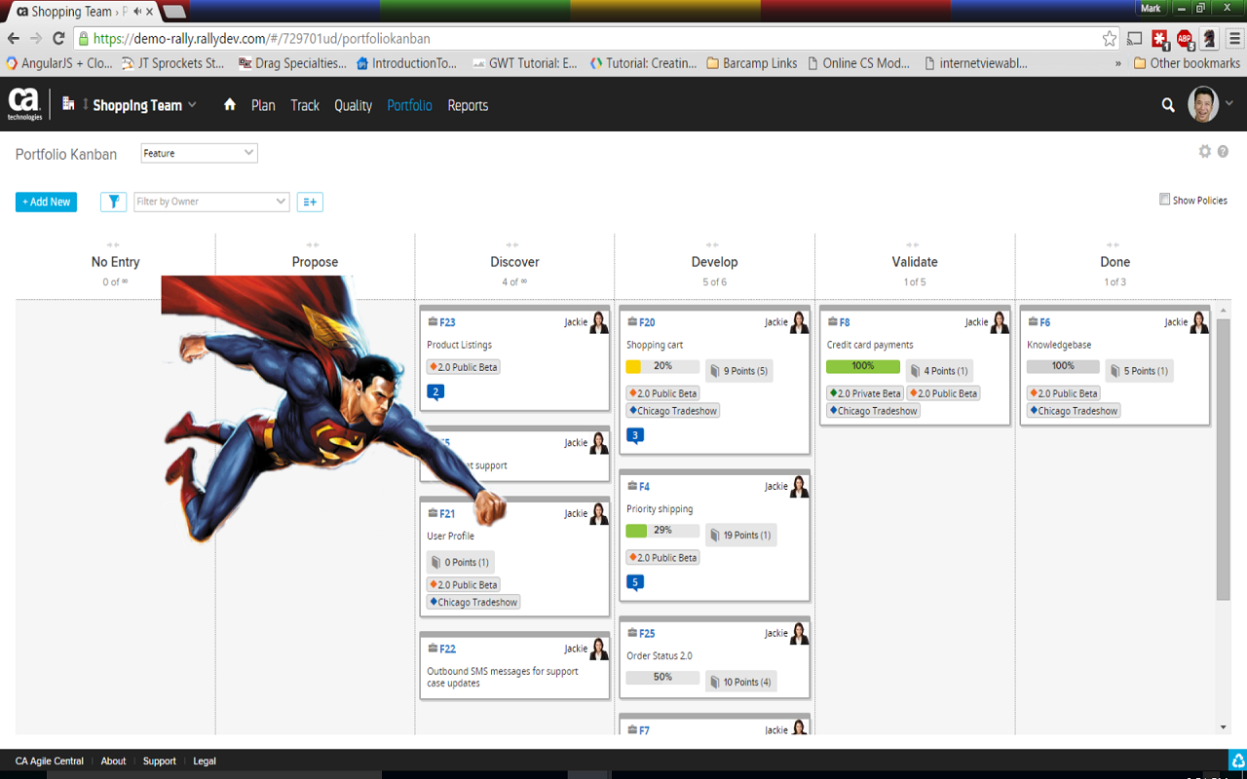Enable the Show Policies checkbox
Viewport: 1247px width, 779px height.
click(1164, 200)
